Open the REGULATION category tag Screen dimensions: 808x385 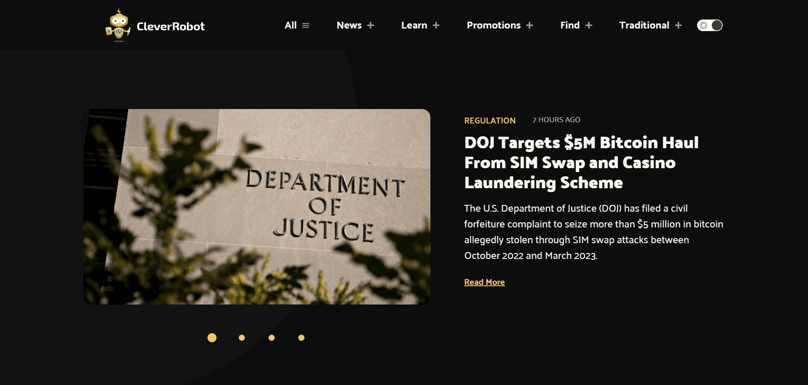pos(490,121)
